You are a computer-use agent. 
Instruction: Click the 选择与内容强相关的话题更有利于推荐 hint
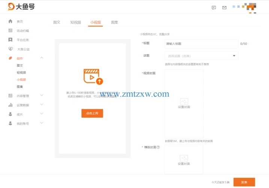pyautogui.click(x=187, y=64)
